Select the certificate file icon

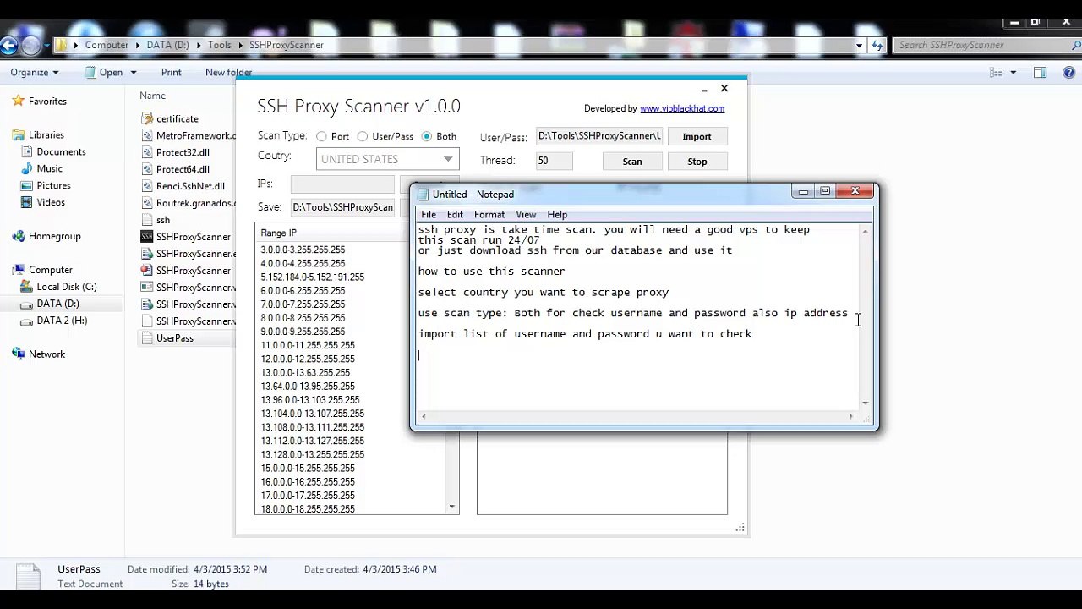click(146, 119)
